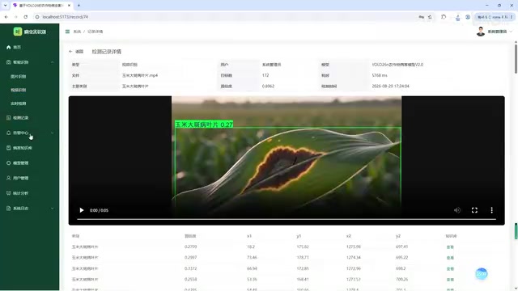Click the detection time 17:24:04 value
The height and width of the screenshot is (291, 518).
(390, 86)
